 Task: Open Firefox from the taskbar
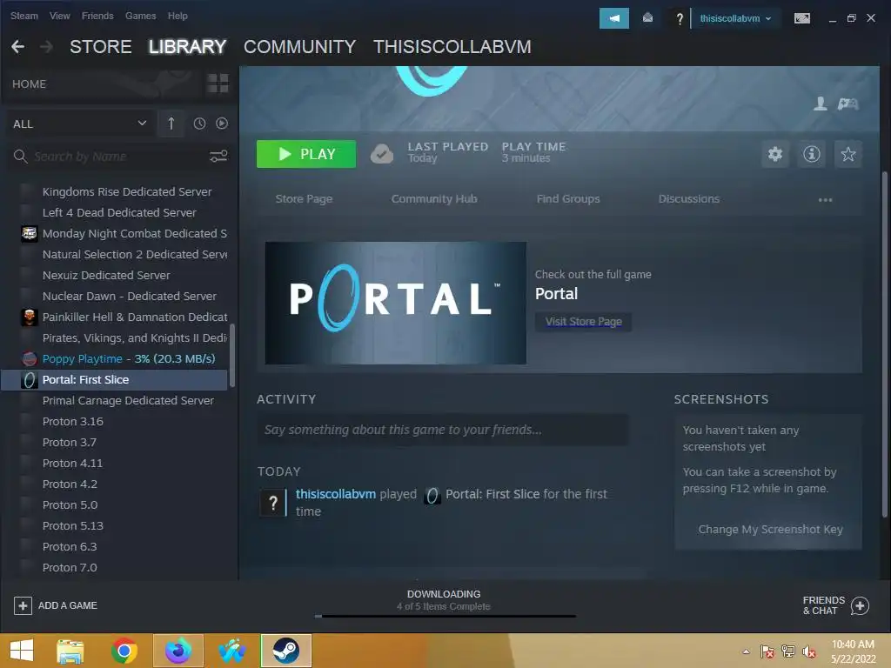(x=178, y=651)
